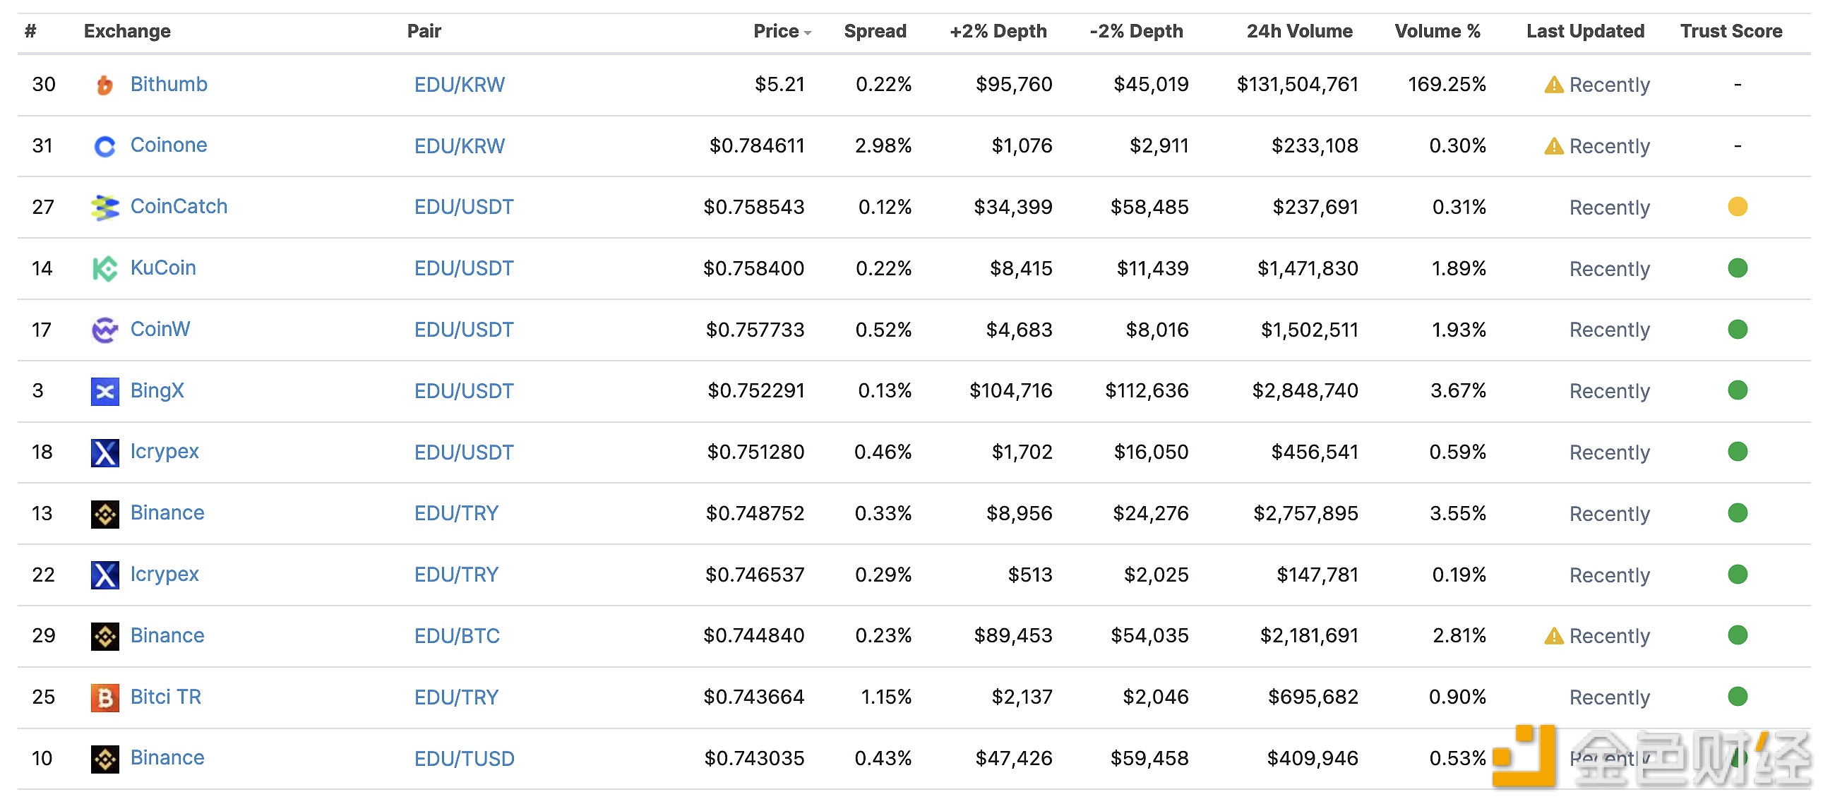Click green trust dot for Binance EDU/TRY

click(x=1737, y=512)
